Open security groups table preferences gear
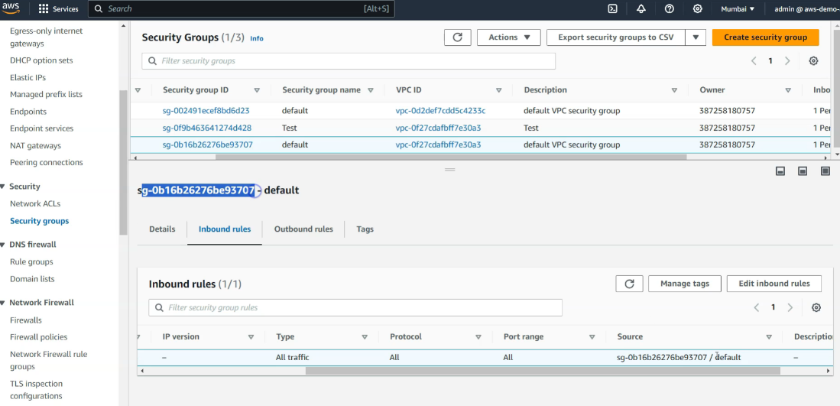This screenshot has width=840, height=406. point(813,61)
